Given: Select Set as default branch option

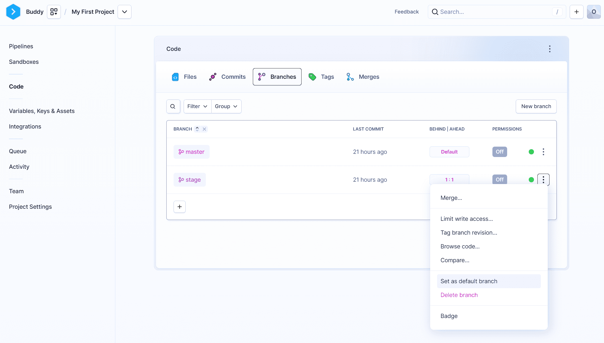Looking at the screenshot, I should (x=469, y=281).
